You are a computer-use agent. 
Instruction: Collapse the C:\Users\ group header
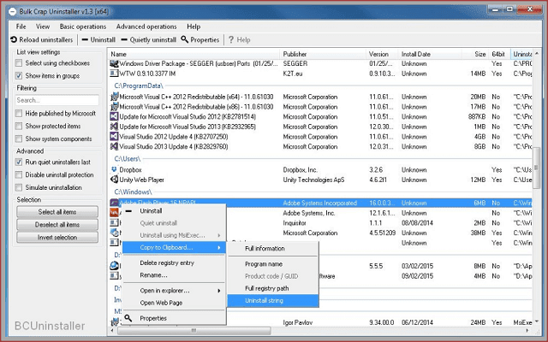127,159
